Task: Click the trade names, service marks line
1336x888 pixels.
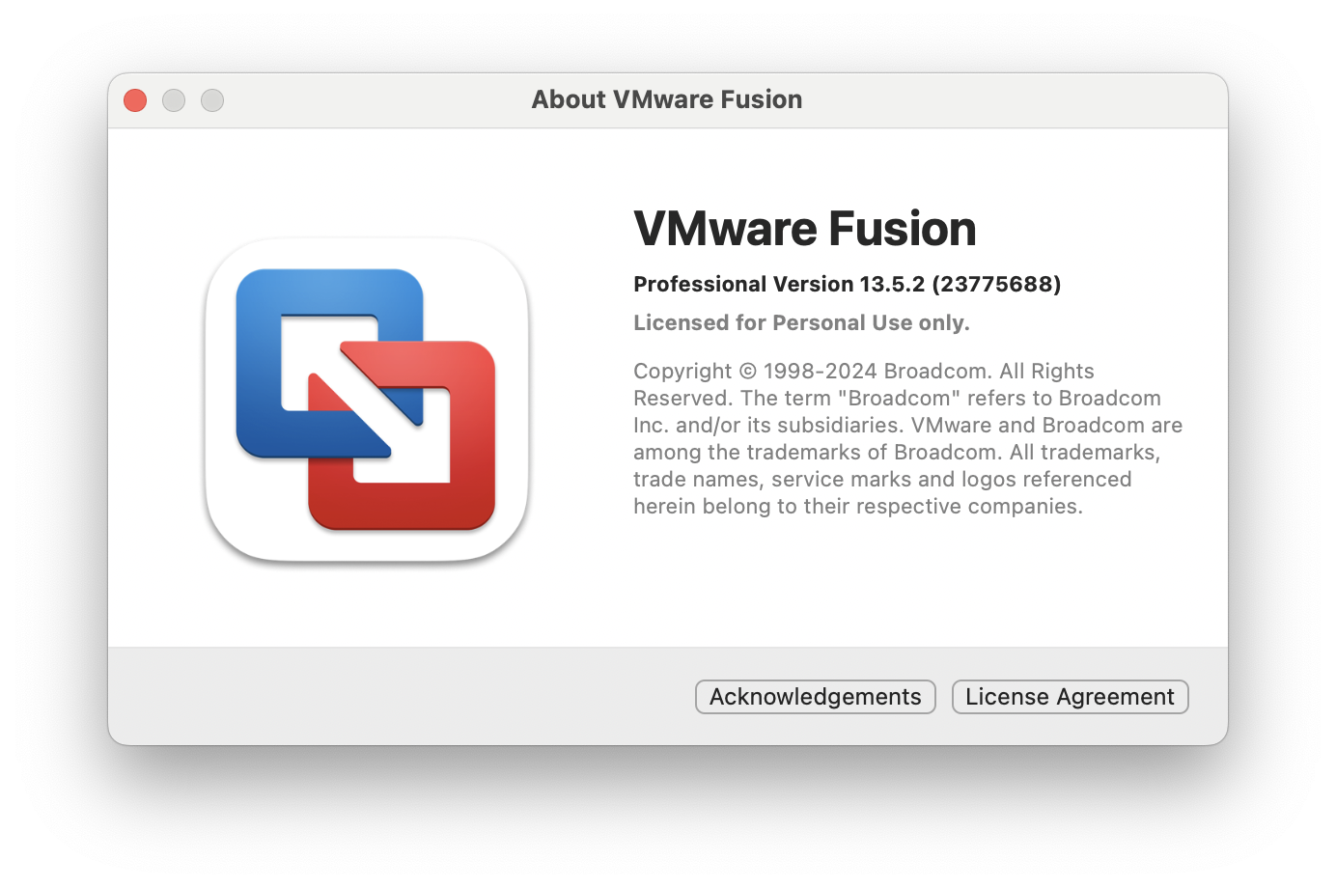Action: pos(882,480)
